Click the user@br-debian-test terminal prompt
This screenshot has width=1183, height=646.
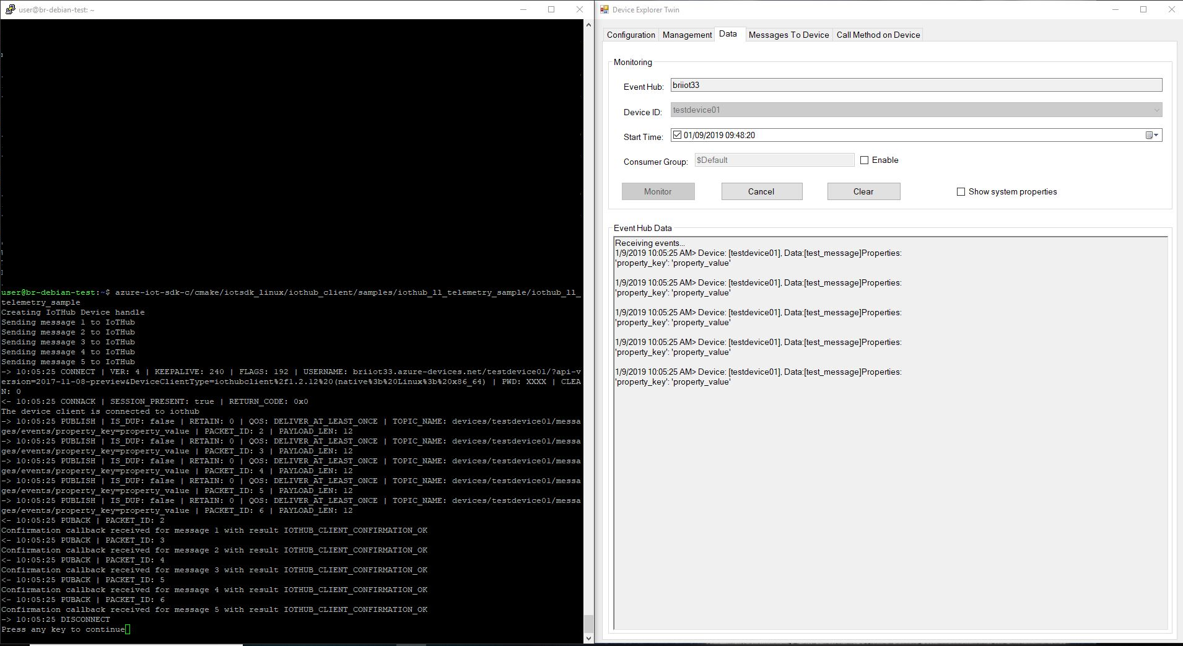click(x=56, y=292)
